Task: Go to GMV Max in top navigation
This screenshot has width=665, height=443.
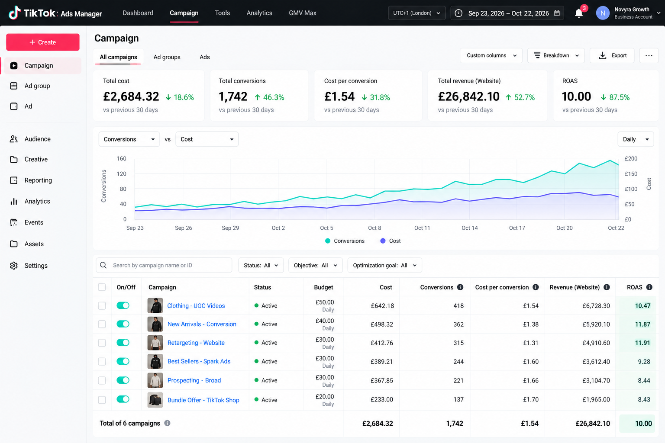Action: click(303, 13)
